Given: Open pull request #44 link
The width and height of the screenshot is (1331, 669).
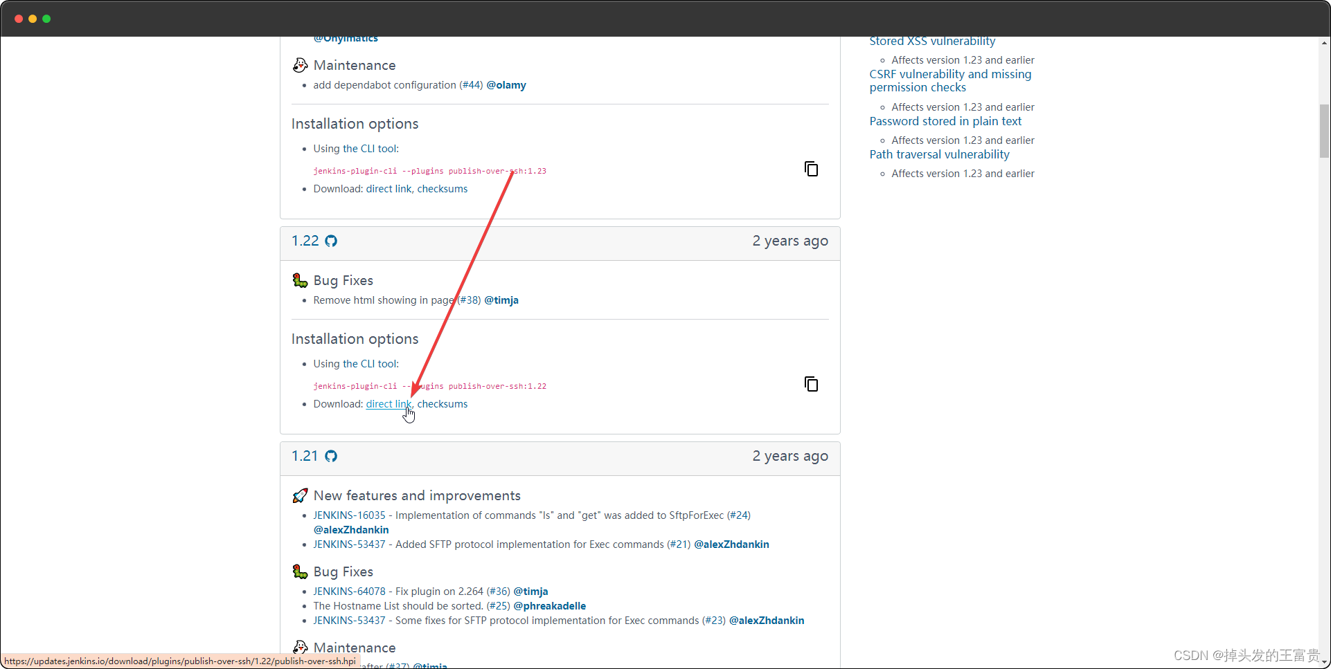Looking at the screenshot, I should [471, 85].
